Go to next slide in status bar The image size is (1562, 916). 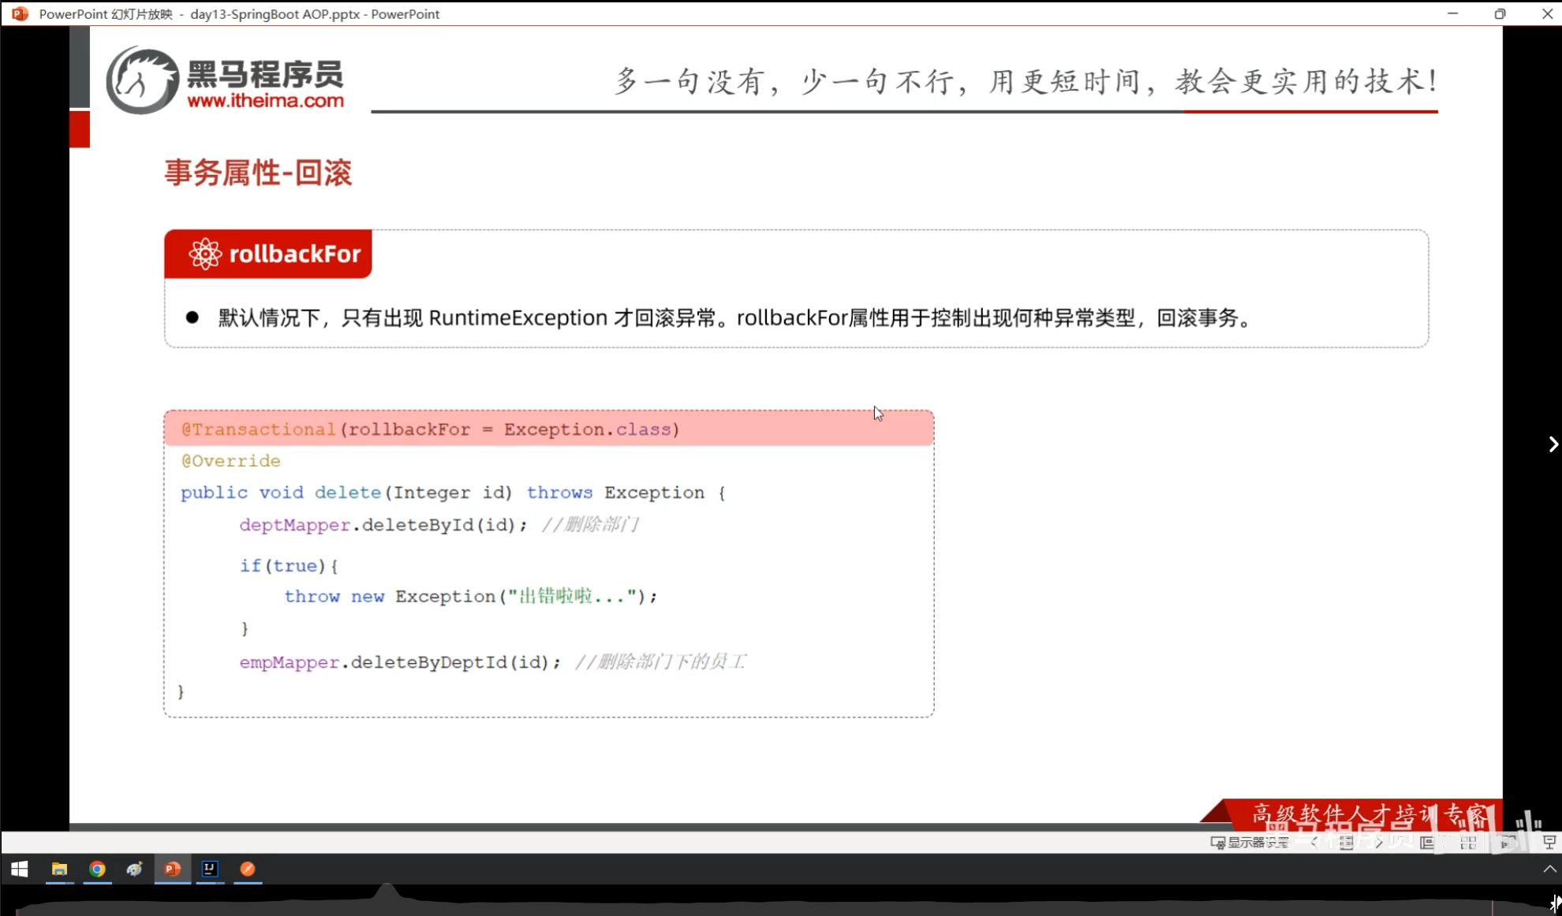[x=1379, y=843]
